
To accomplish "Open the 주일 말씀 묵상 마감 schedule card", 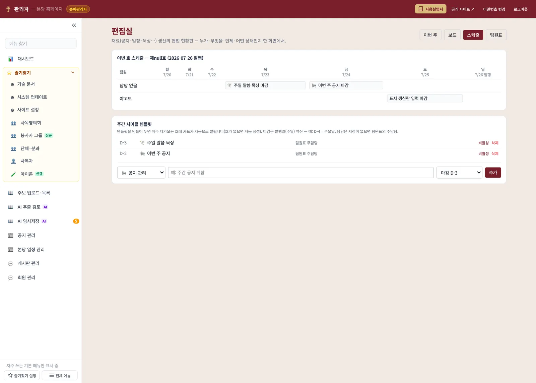I will [265, 85].
